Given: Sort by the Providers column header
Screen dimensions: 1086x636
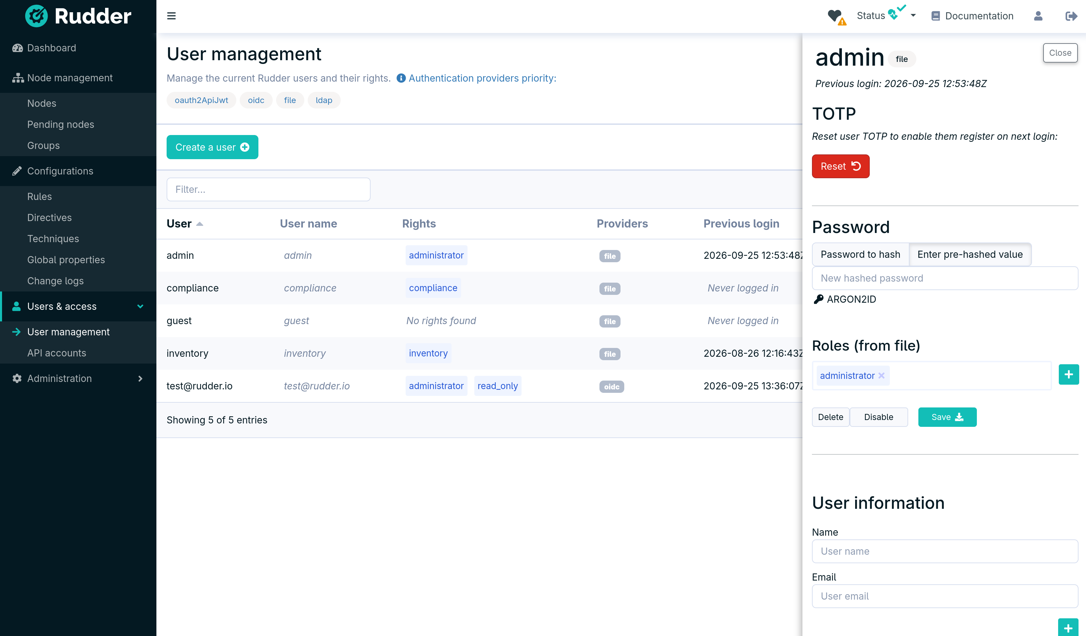Looking at the screenshot, I should (622, 224).
